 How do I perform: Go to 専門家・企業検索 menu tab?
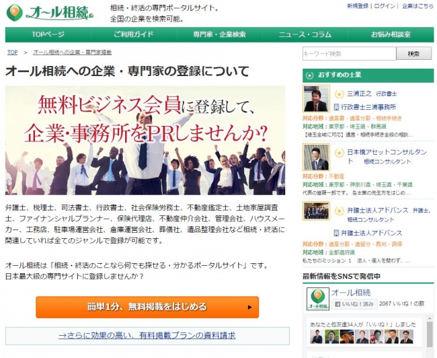tap(219, 34)
